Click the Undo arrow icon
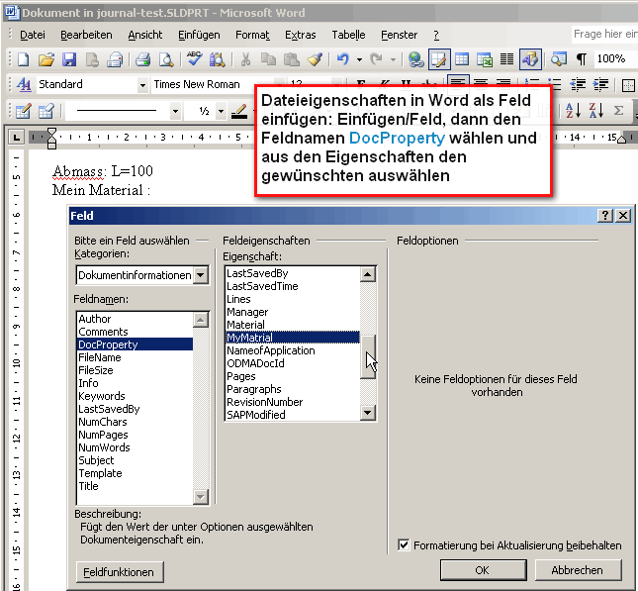This screenshot has width=638, height=591. click(342, 59)
